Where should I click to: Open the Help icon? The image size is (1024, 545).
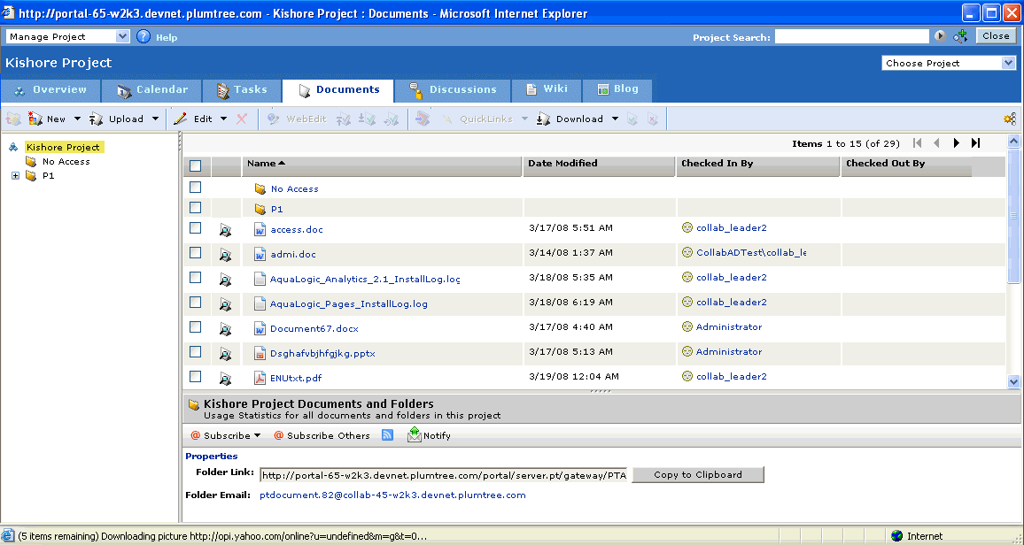point(143,36)
